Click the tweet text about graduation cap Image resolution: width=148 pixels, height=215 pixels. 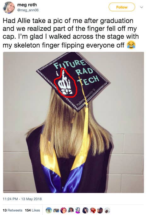[x=71, y=33]
